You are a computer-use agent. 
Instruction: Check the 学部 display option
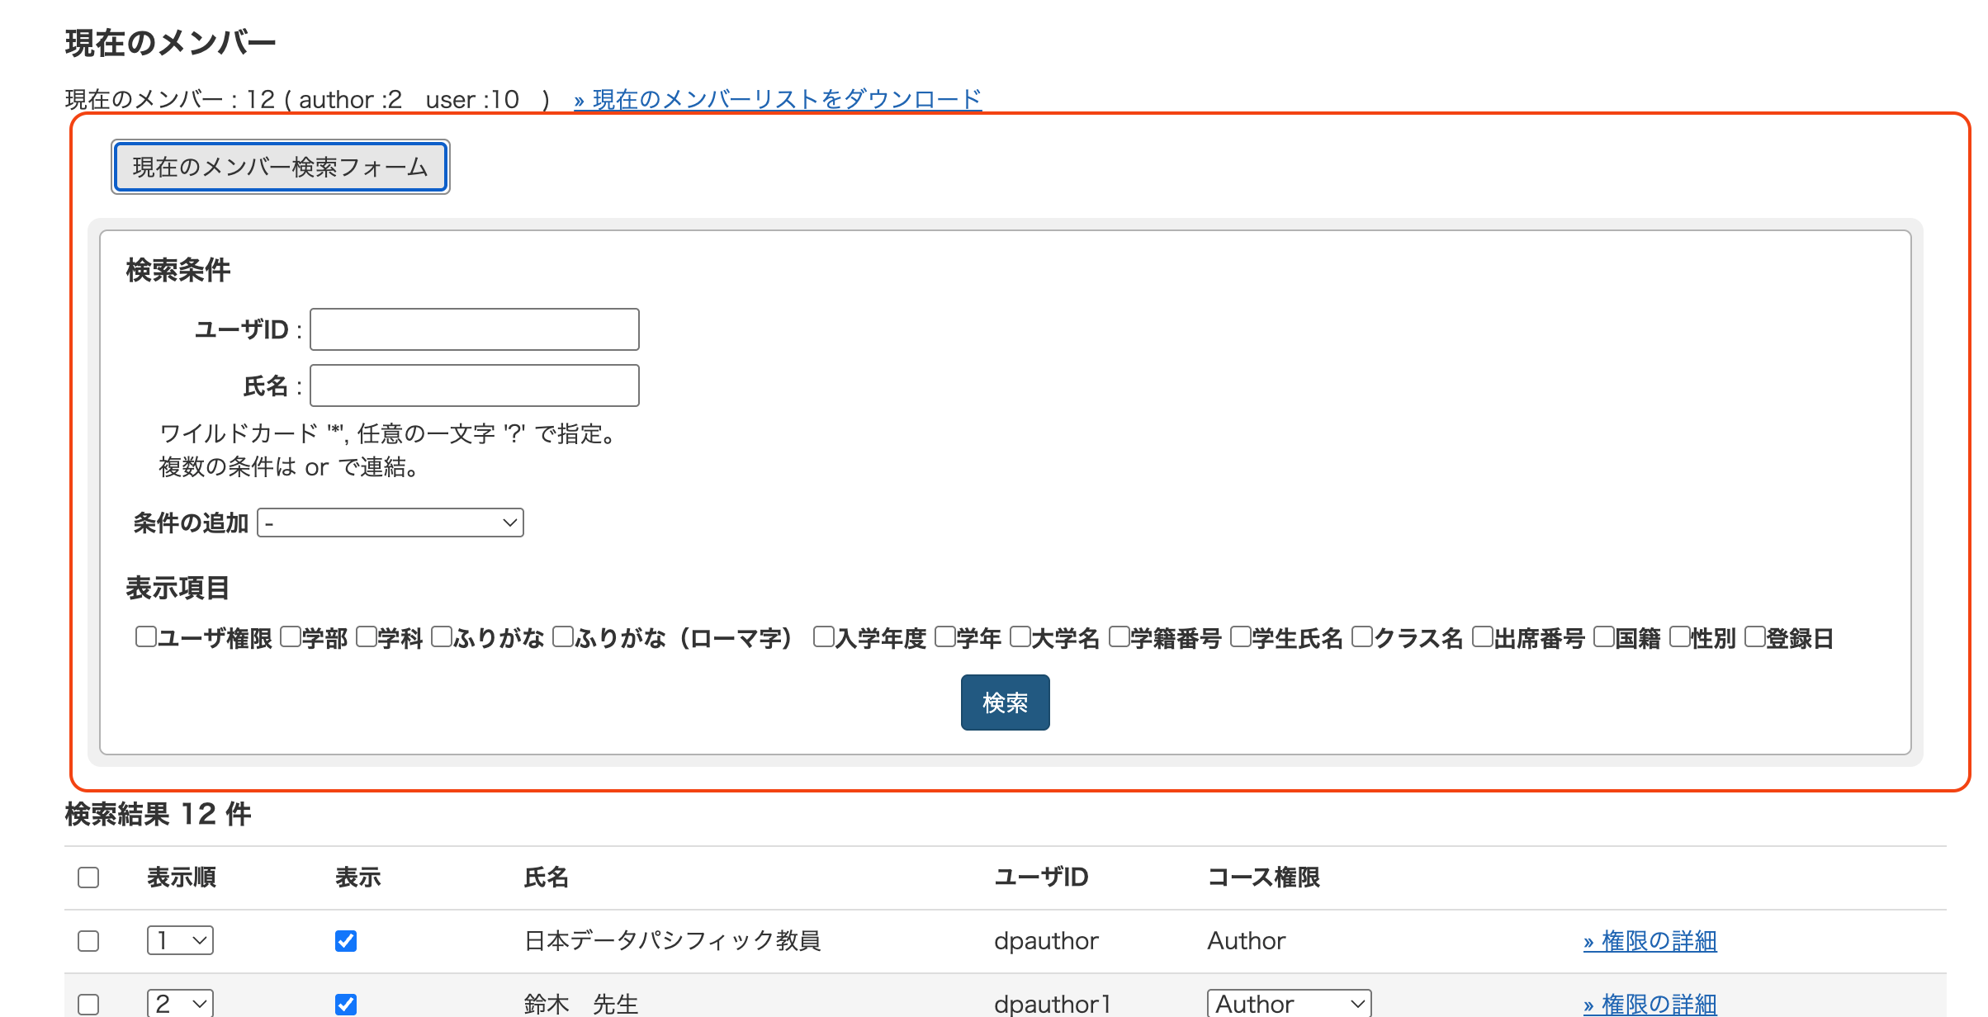click(291, 637)
